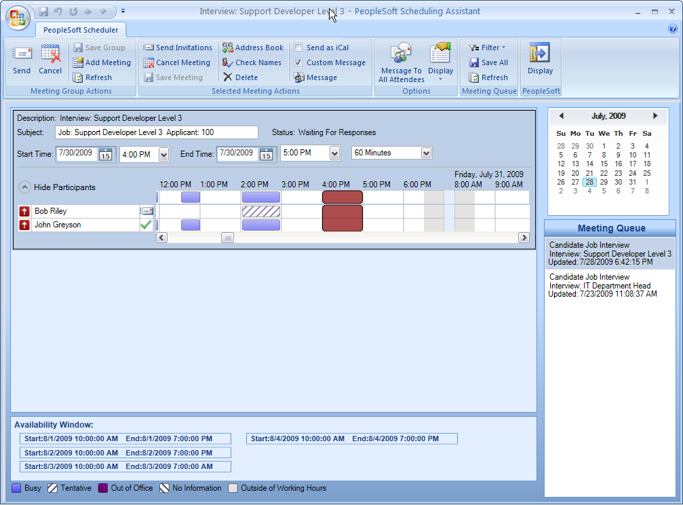Screen dimensions: 683x505
Task: Click Send Invitations
Action: coord(178,48)
